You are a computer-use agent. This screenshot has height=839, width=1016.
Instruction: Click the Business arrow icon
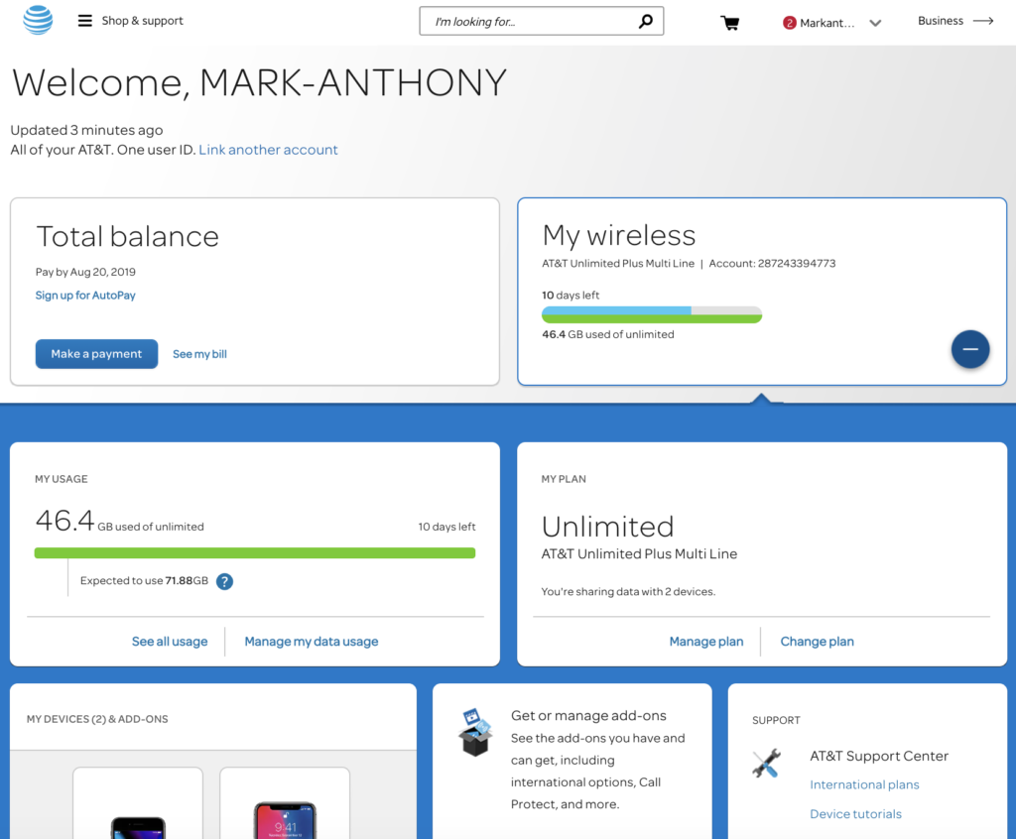point(983,21)
